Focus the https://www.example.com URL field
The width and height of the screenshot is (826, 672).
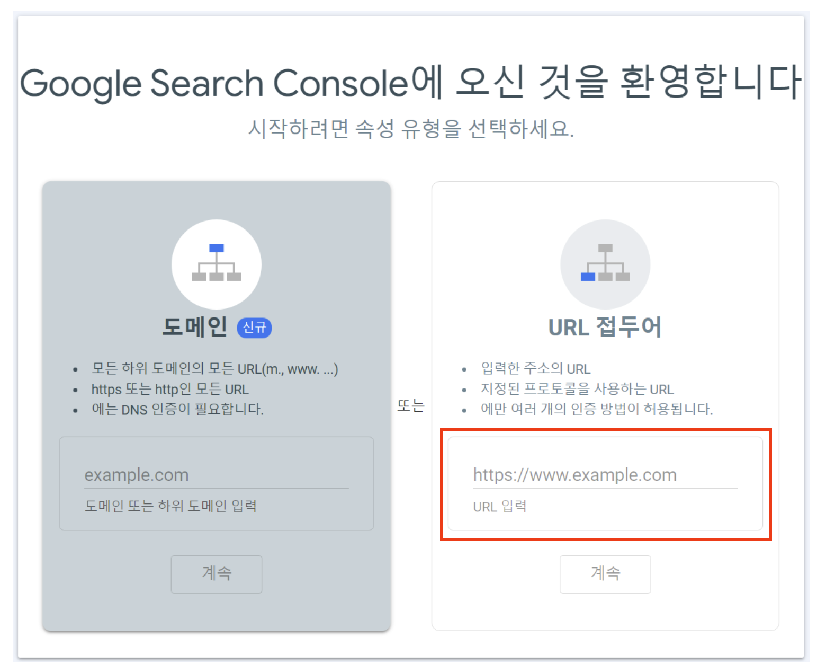[x=605, y=475]
